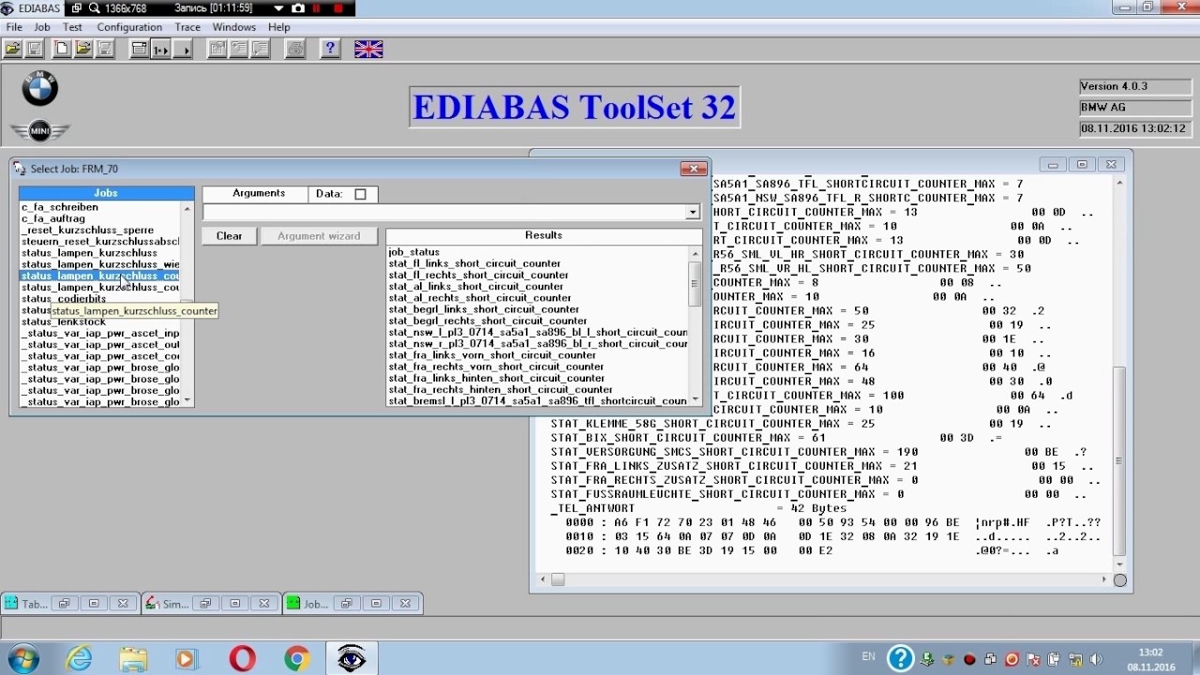Screen dimensions: 1200x675
Task: Pause recording with the red pause icon
Action: 317,8
